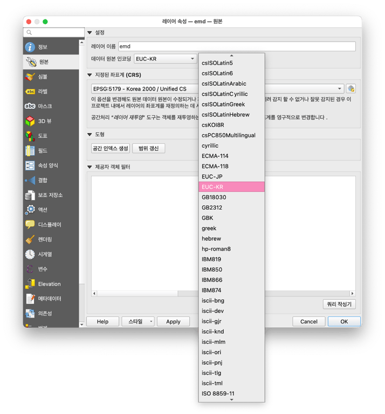Screen dimensions: 385x414
Task: Open the 변수 (Variables) sidebar page
Action: coord(51,269)
